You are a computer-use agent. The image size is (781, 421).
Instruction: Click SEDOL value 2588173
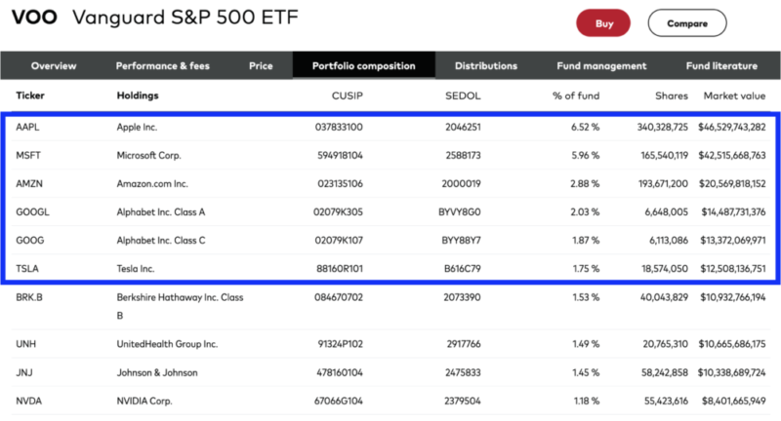[463, 156]
